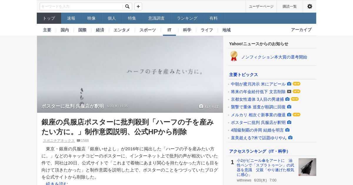Select the 国際 category
353x185 pixels.
pyautogui.click(x=82, y=30)
